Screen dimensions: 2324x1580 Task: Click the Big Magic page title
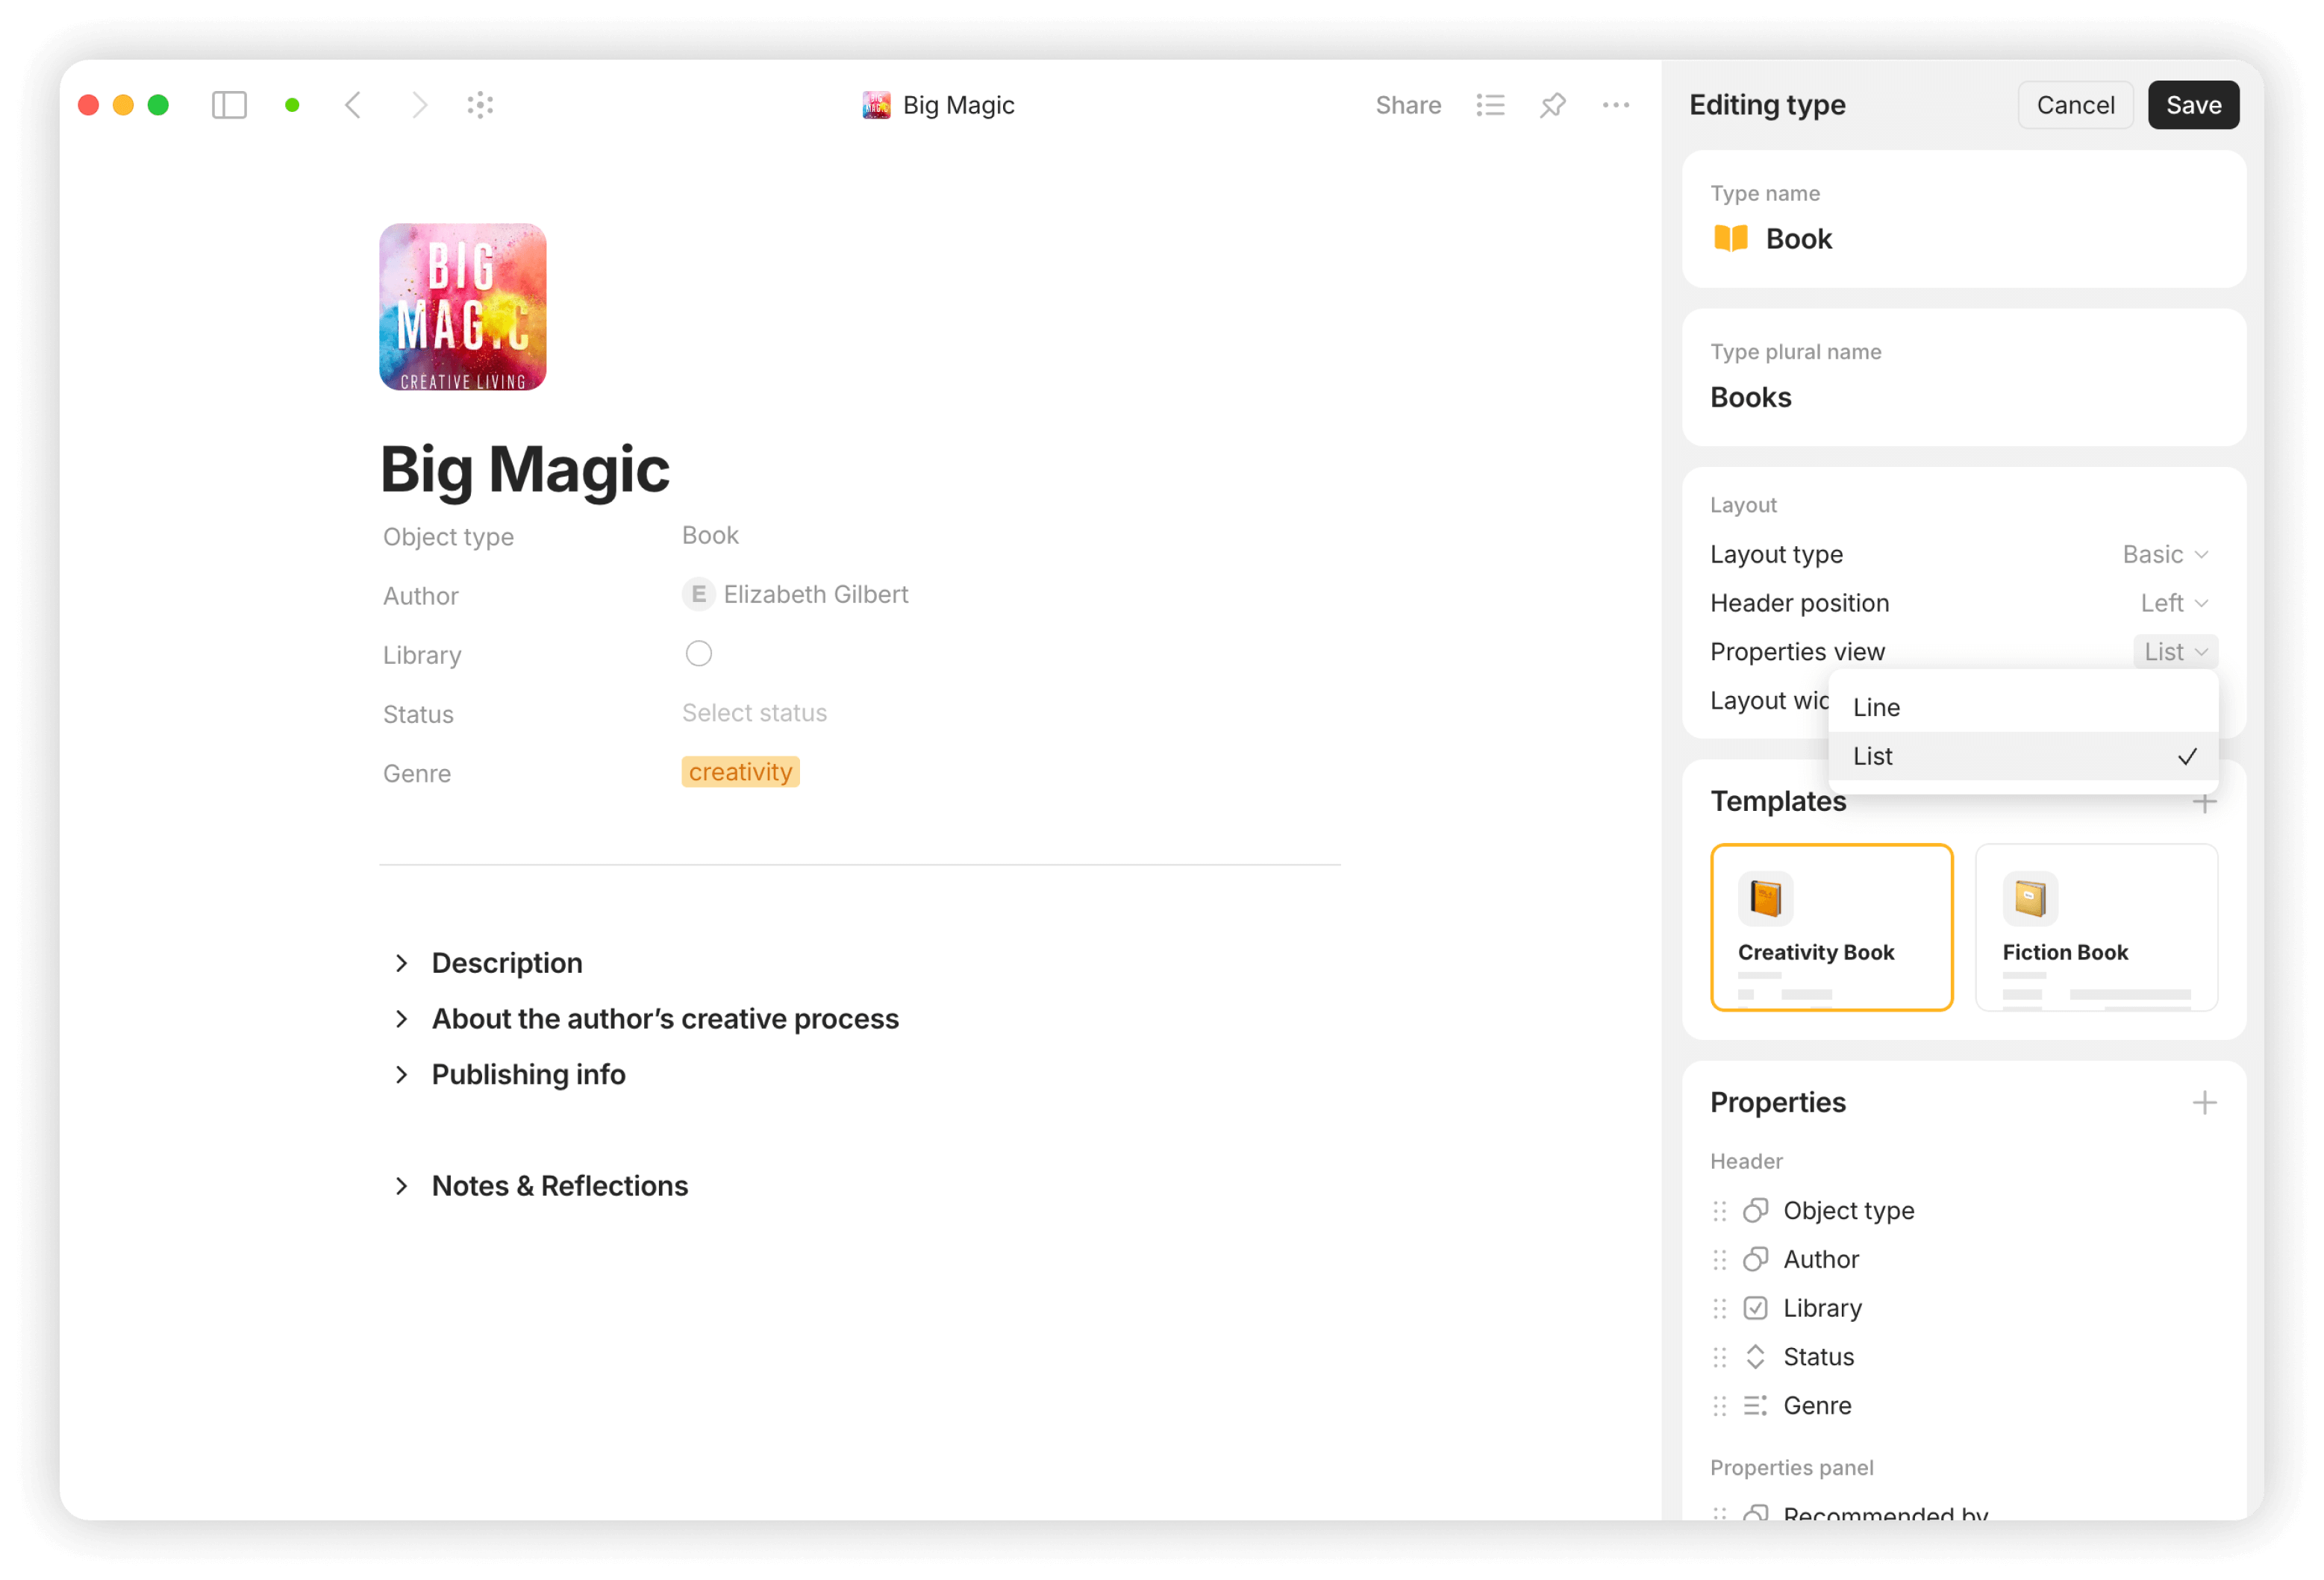pos(525,468)
